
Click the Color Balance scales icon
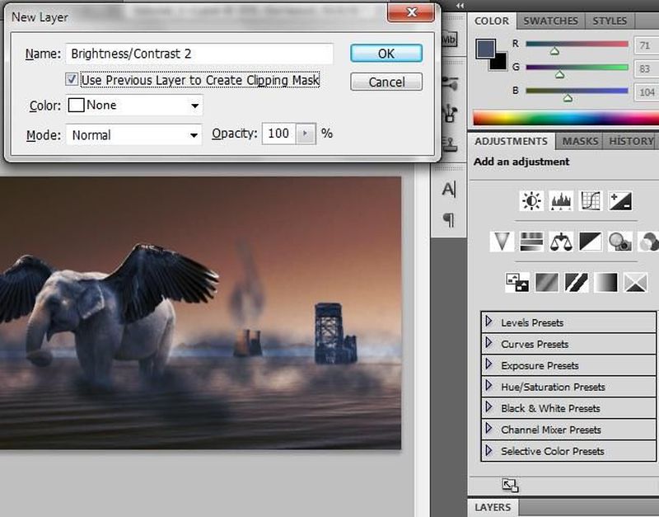tap(561, 241)
